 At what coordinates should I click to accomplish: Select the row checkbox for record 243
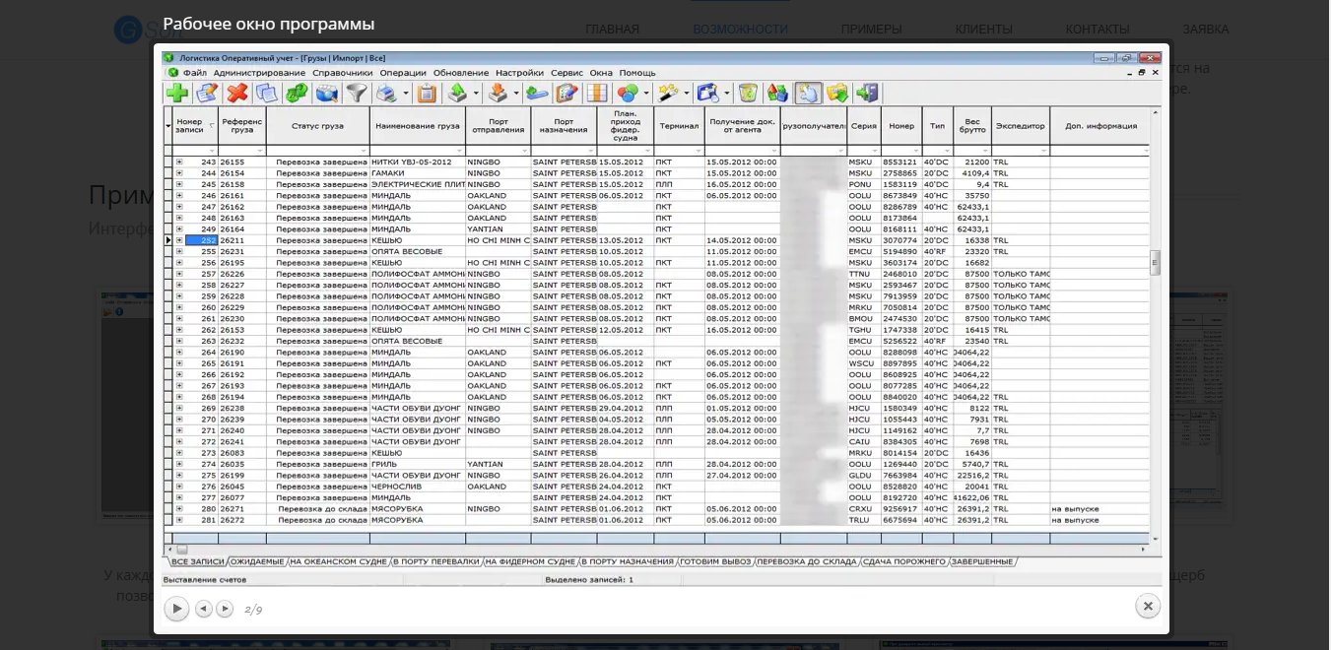tap(168, 162)
